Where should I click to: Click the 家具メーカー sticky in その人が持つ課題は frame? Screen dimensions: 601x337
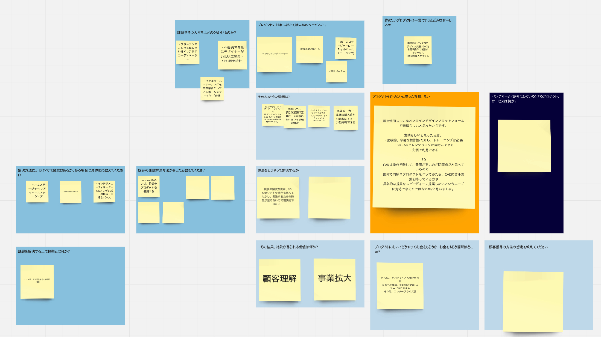pyautogui.click(x=345, y=118)
